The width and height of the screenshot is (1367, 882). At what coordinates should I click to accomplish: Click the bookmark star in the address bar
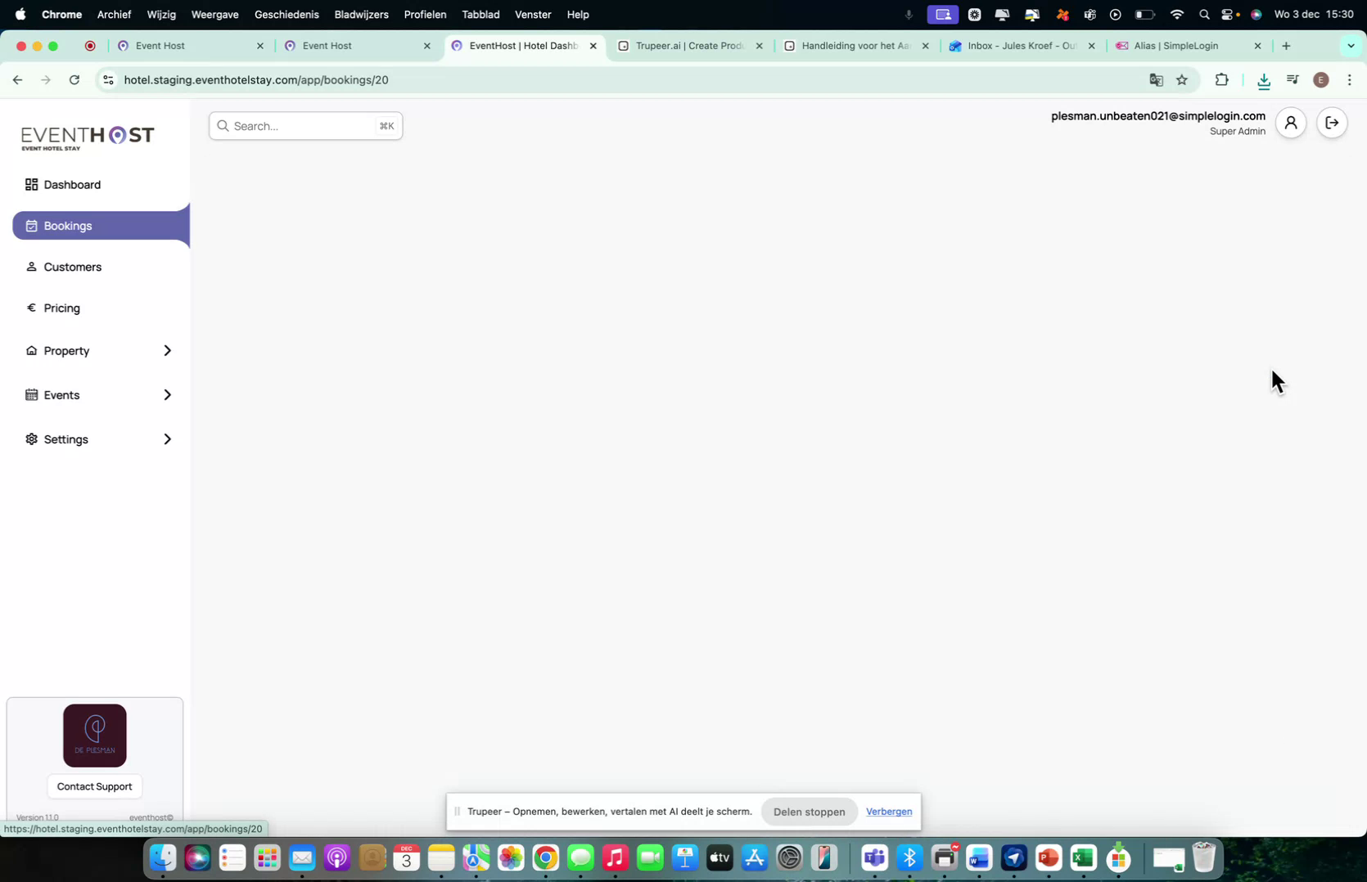1182,79
